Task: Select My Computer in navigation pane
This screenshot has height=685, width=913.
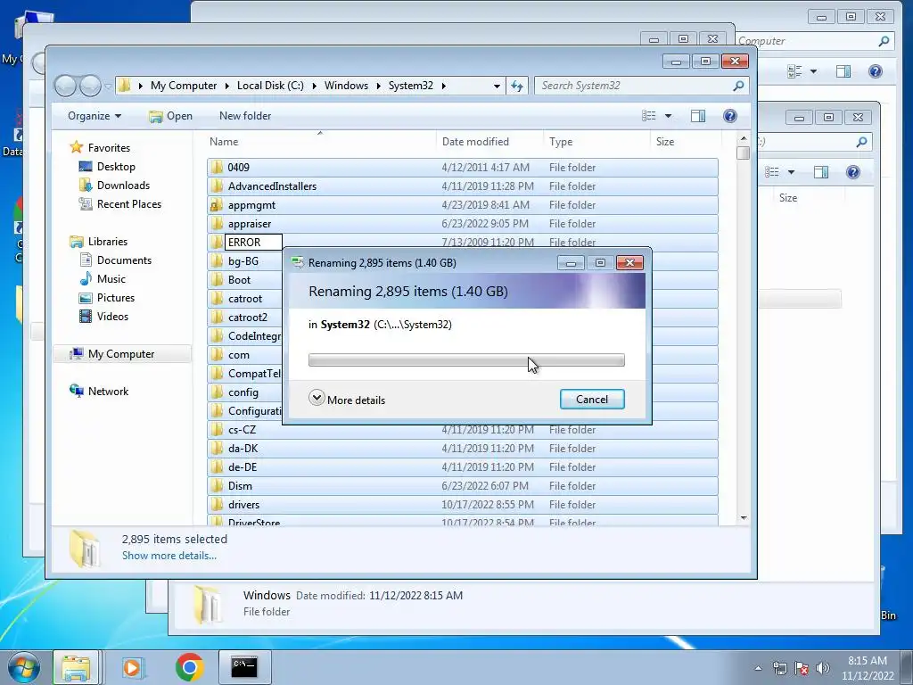Action: pyautogui.click(x=121, y=353)
